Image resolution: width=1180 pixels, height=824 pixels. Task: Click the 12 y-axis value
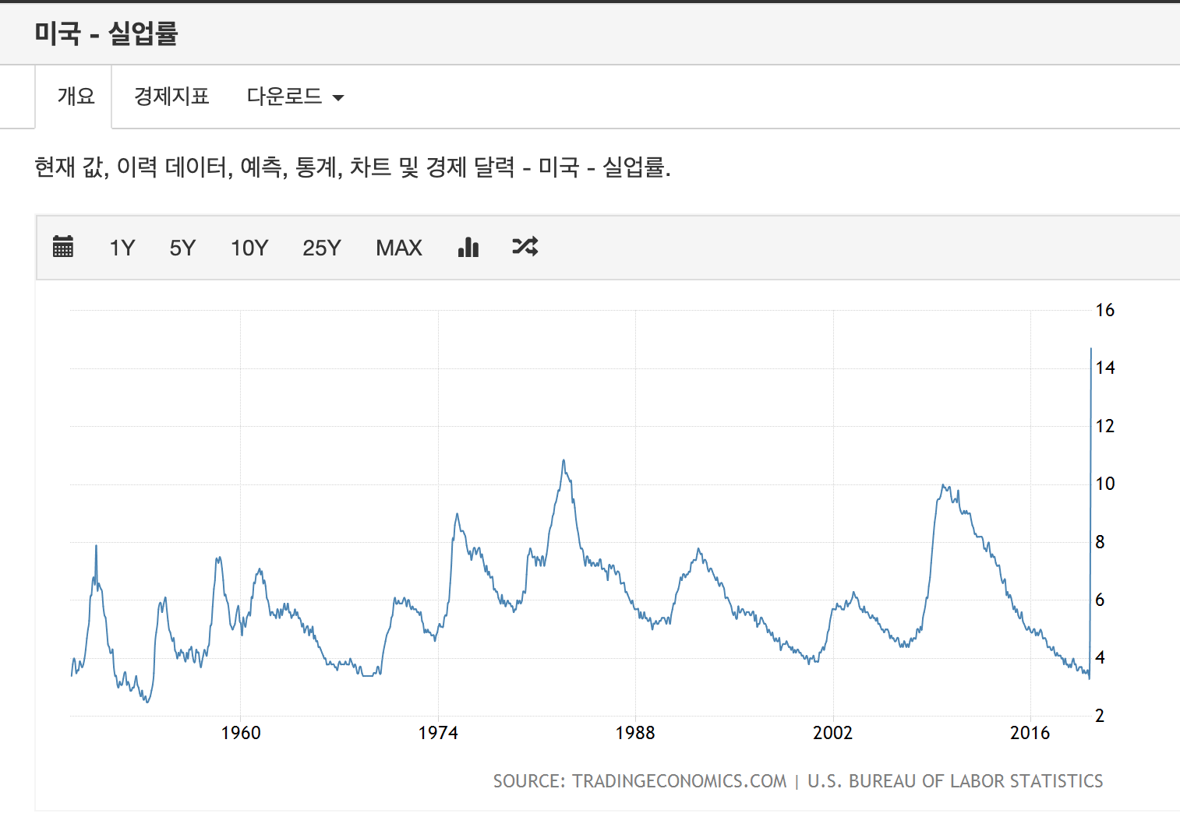click(x=1105, y=426)
